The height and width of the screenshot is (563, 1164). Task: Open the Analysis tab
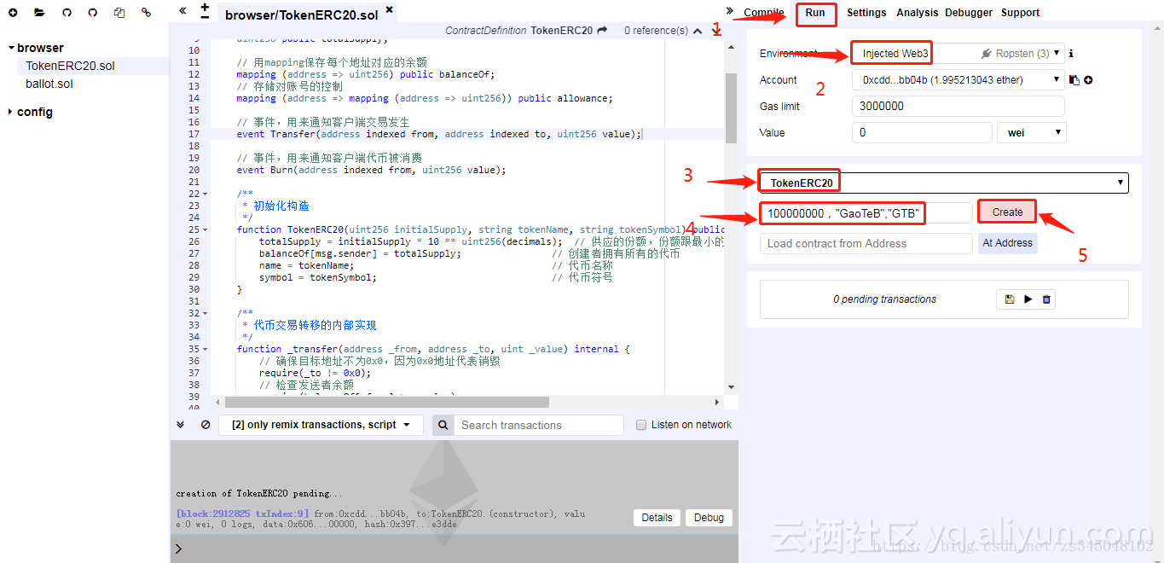coord(917,13)
